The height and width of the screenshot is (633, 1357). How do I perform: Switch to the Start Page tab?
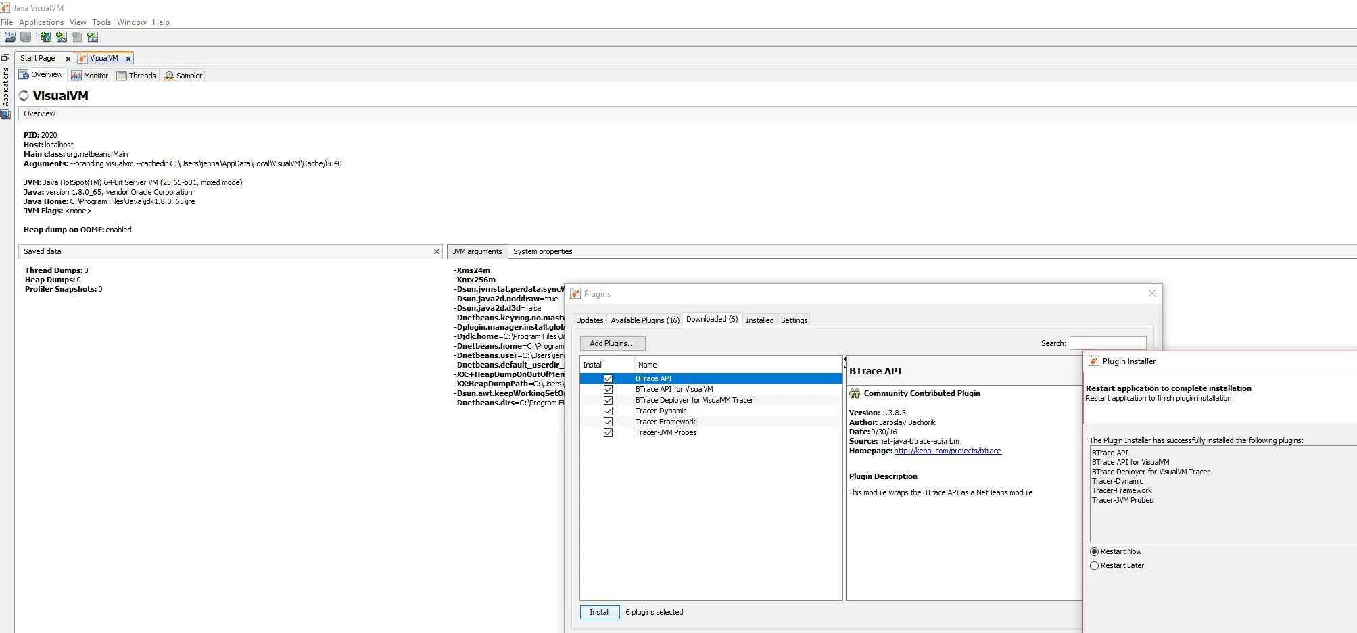(38, 58)
